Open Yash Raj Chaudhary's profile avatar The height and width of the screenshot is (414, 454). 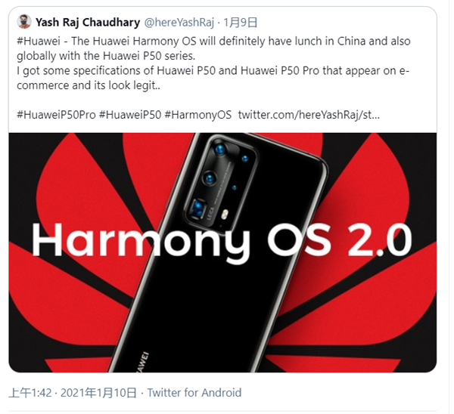pyautogui.click(x=23, y=22)
